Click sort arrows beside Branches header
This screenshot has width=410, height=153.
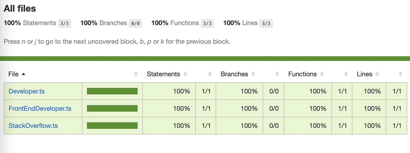[x=253, y=74]
